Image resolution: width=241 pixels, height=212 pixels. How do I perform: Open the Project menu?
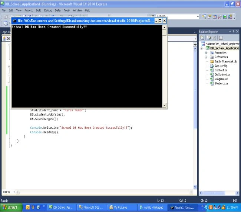point(29,10)
